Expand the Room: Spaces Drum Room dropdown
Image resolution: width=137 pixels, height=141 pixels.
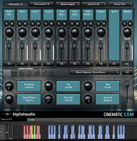tap(94, 72)
